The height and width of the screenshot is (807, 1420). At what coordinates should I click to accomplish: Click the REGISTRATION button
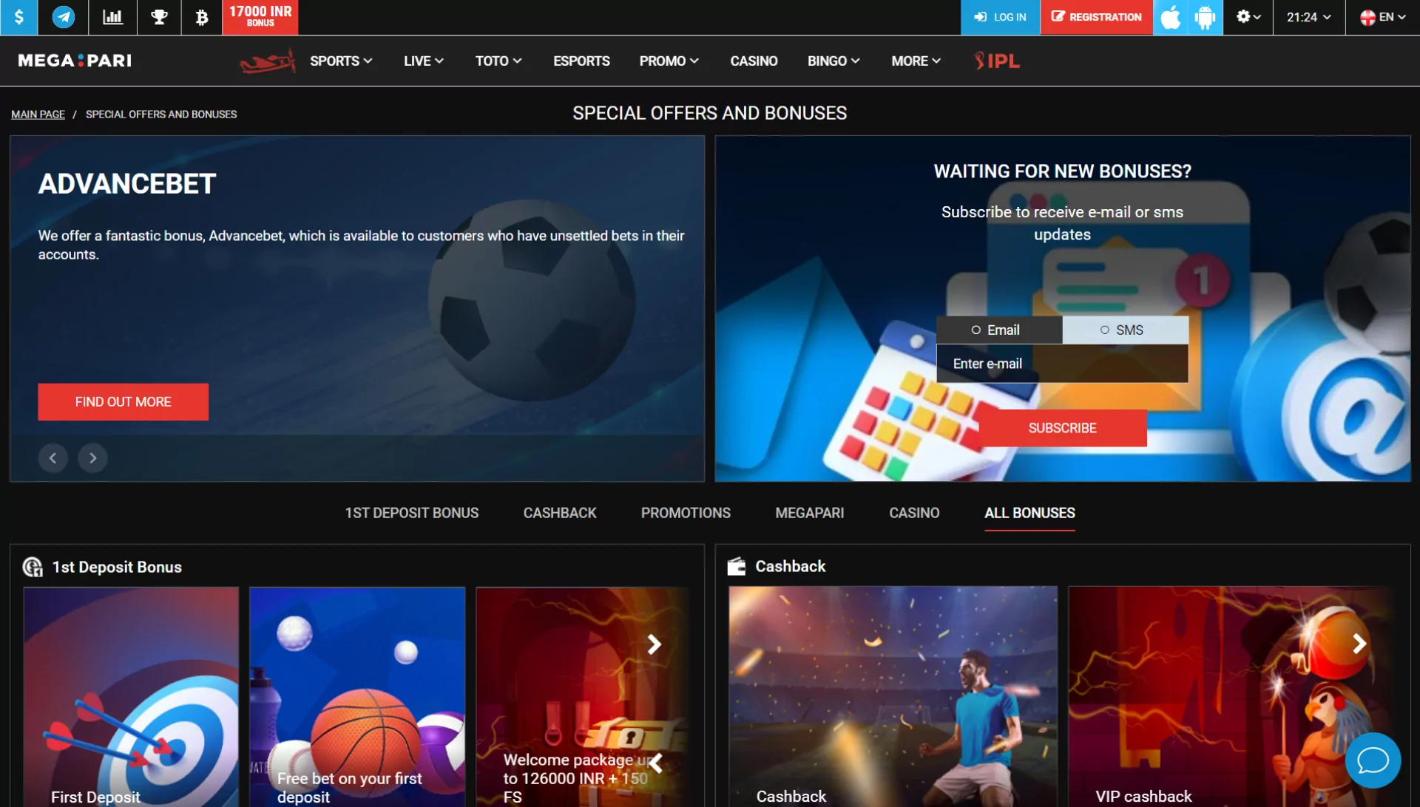[1096, 17]
